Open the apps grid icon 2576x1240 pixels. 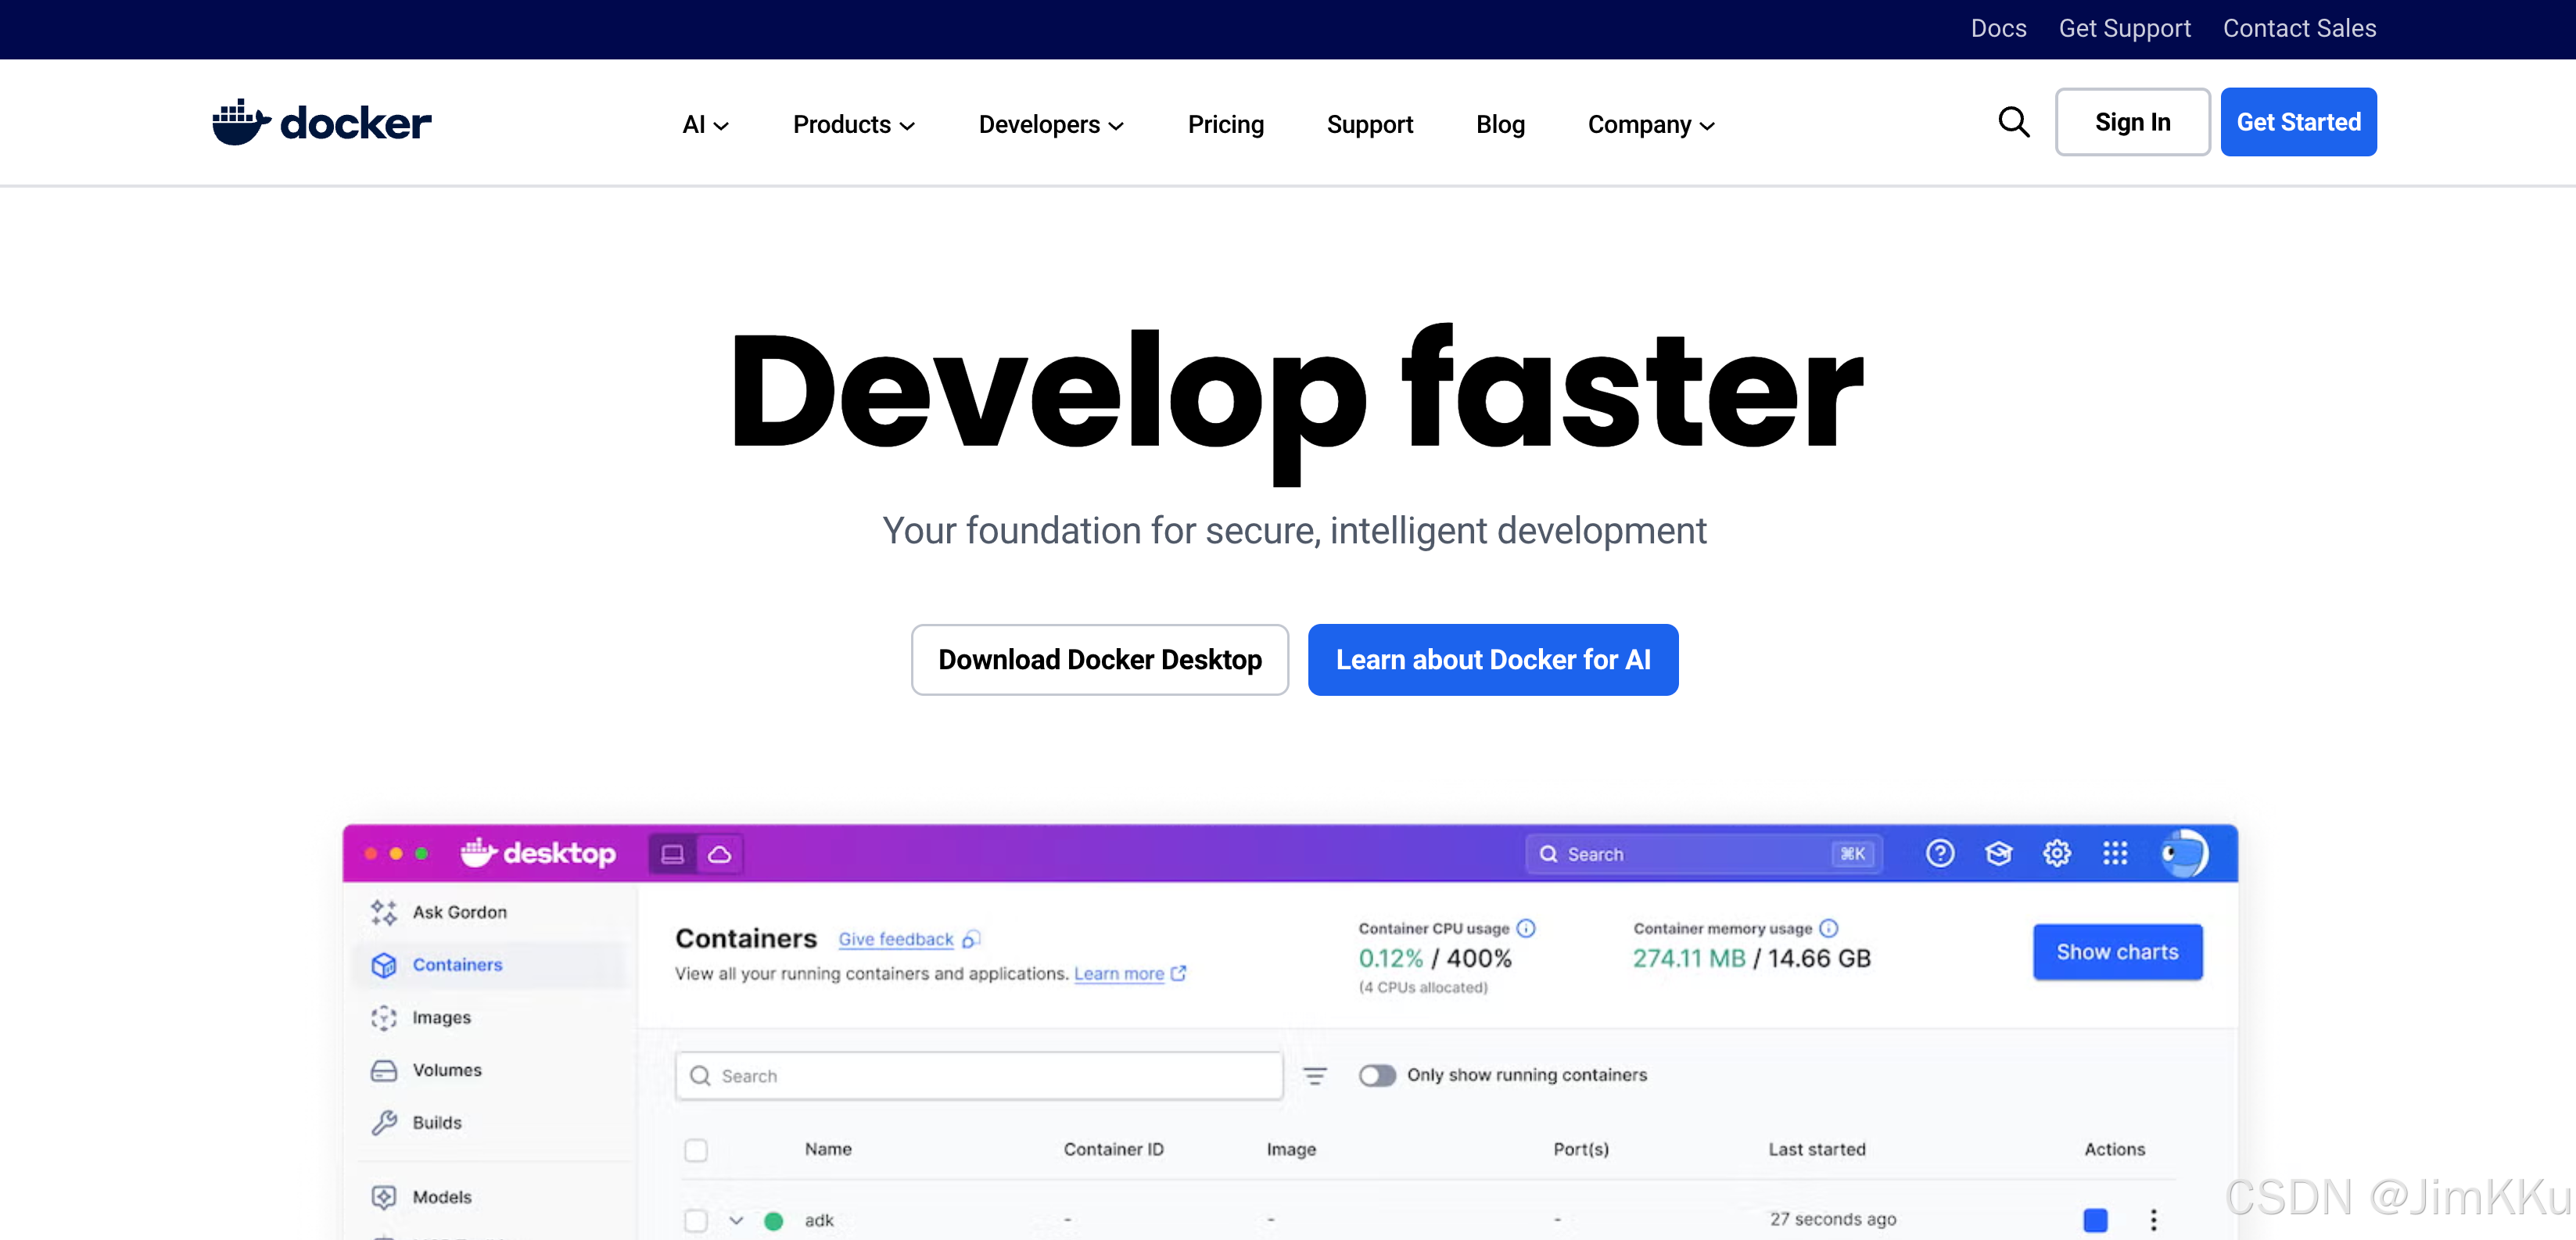[x=2115, y=853]
